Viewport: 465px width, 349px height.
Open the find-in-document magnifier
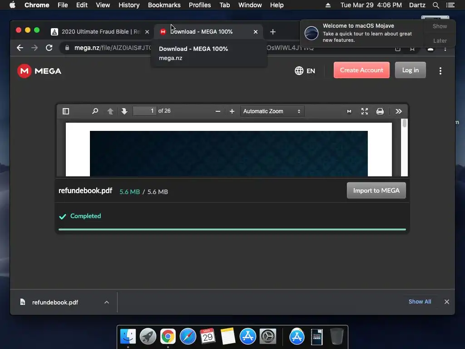click(x=95, y=111)
